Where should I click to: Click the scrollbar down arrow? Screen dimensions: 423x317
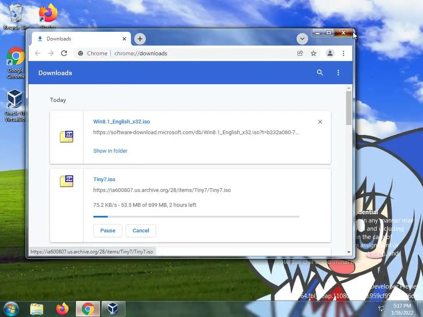pyautogui.click(x=349, y=252)
